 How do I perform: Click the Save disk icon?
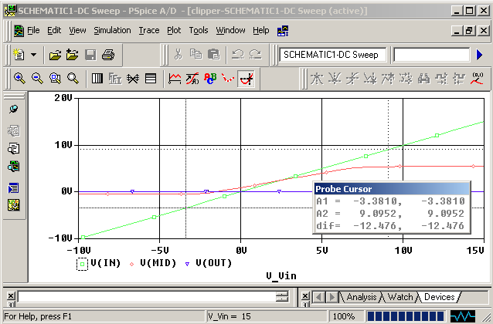pos(90,55)
